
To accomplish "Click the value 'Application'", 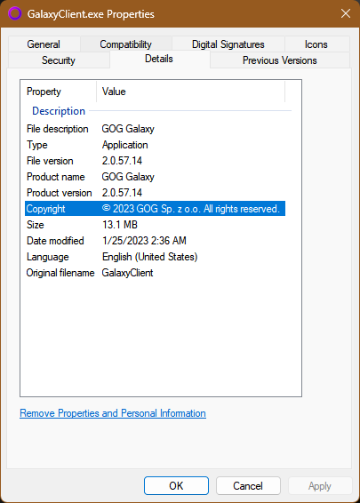I will pyautogui.click(x=125, y=145).
